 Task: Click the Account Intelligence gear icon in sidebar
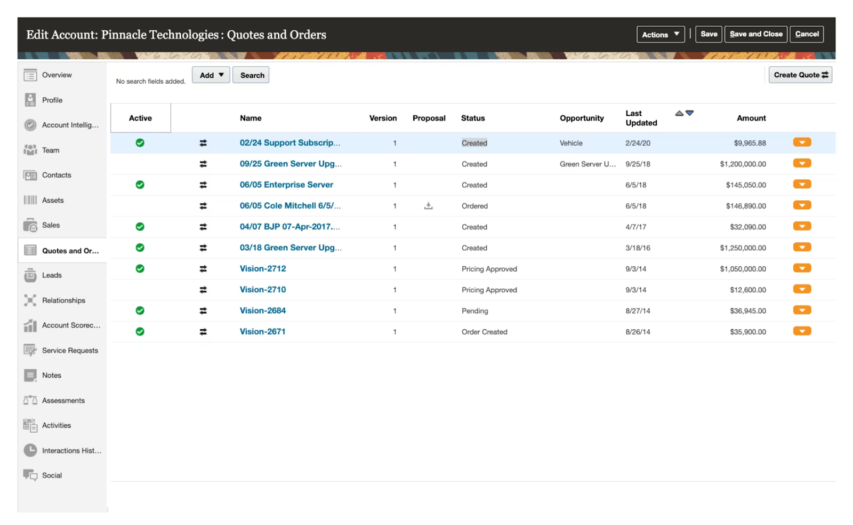click(30, 125)
